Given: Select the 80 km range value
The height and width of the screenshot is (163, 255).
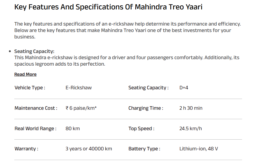Looking at the screenshot, I should [73, 129].
